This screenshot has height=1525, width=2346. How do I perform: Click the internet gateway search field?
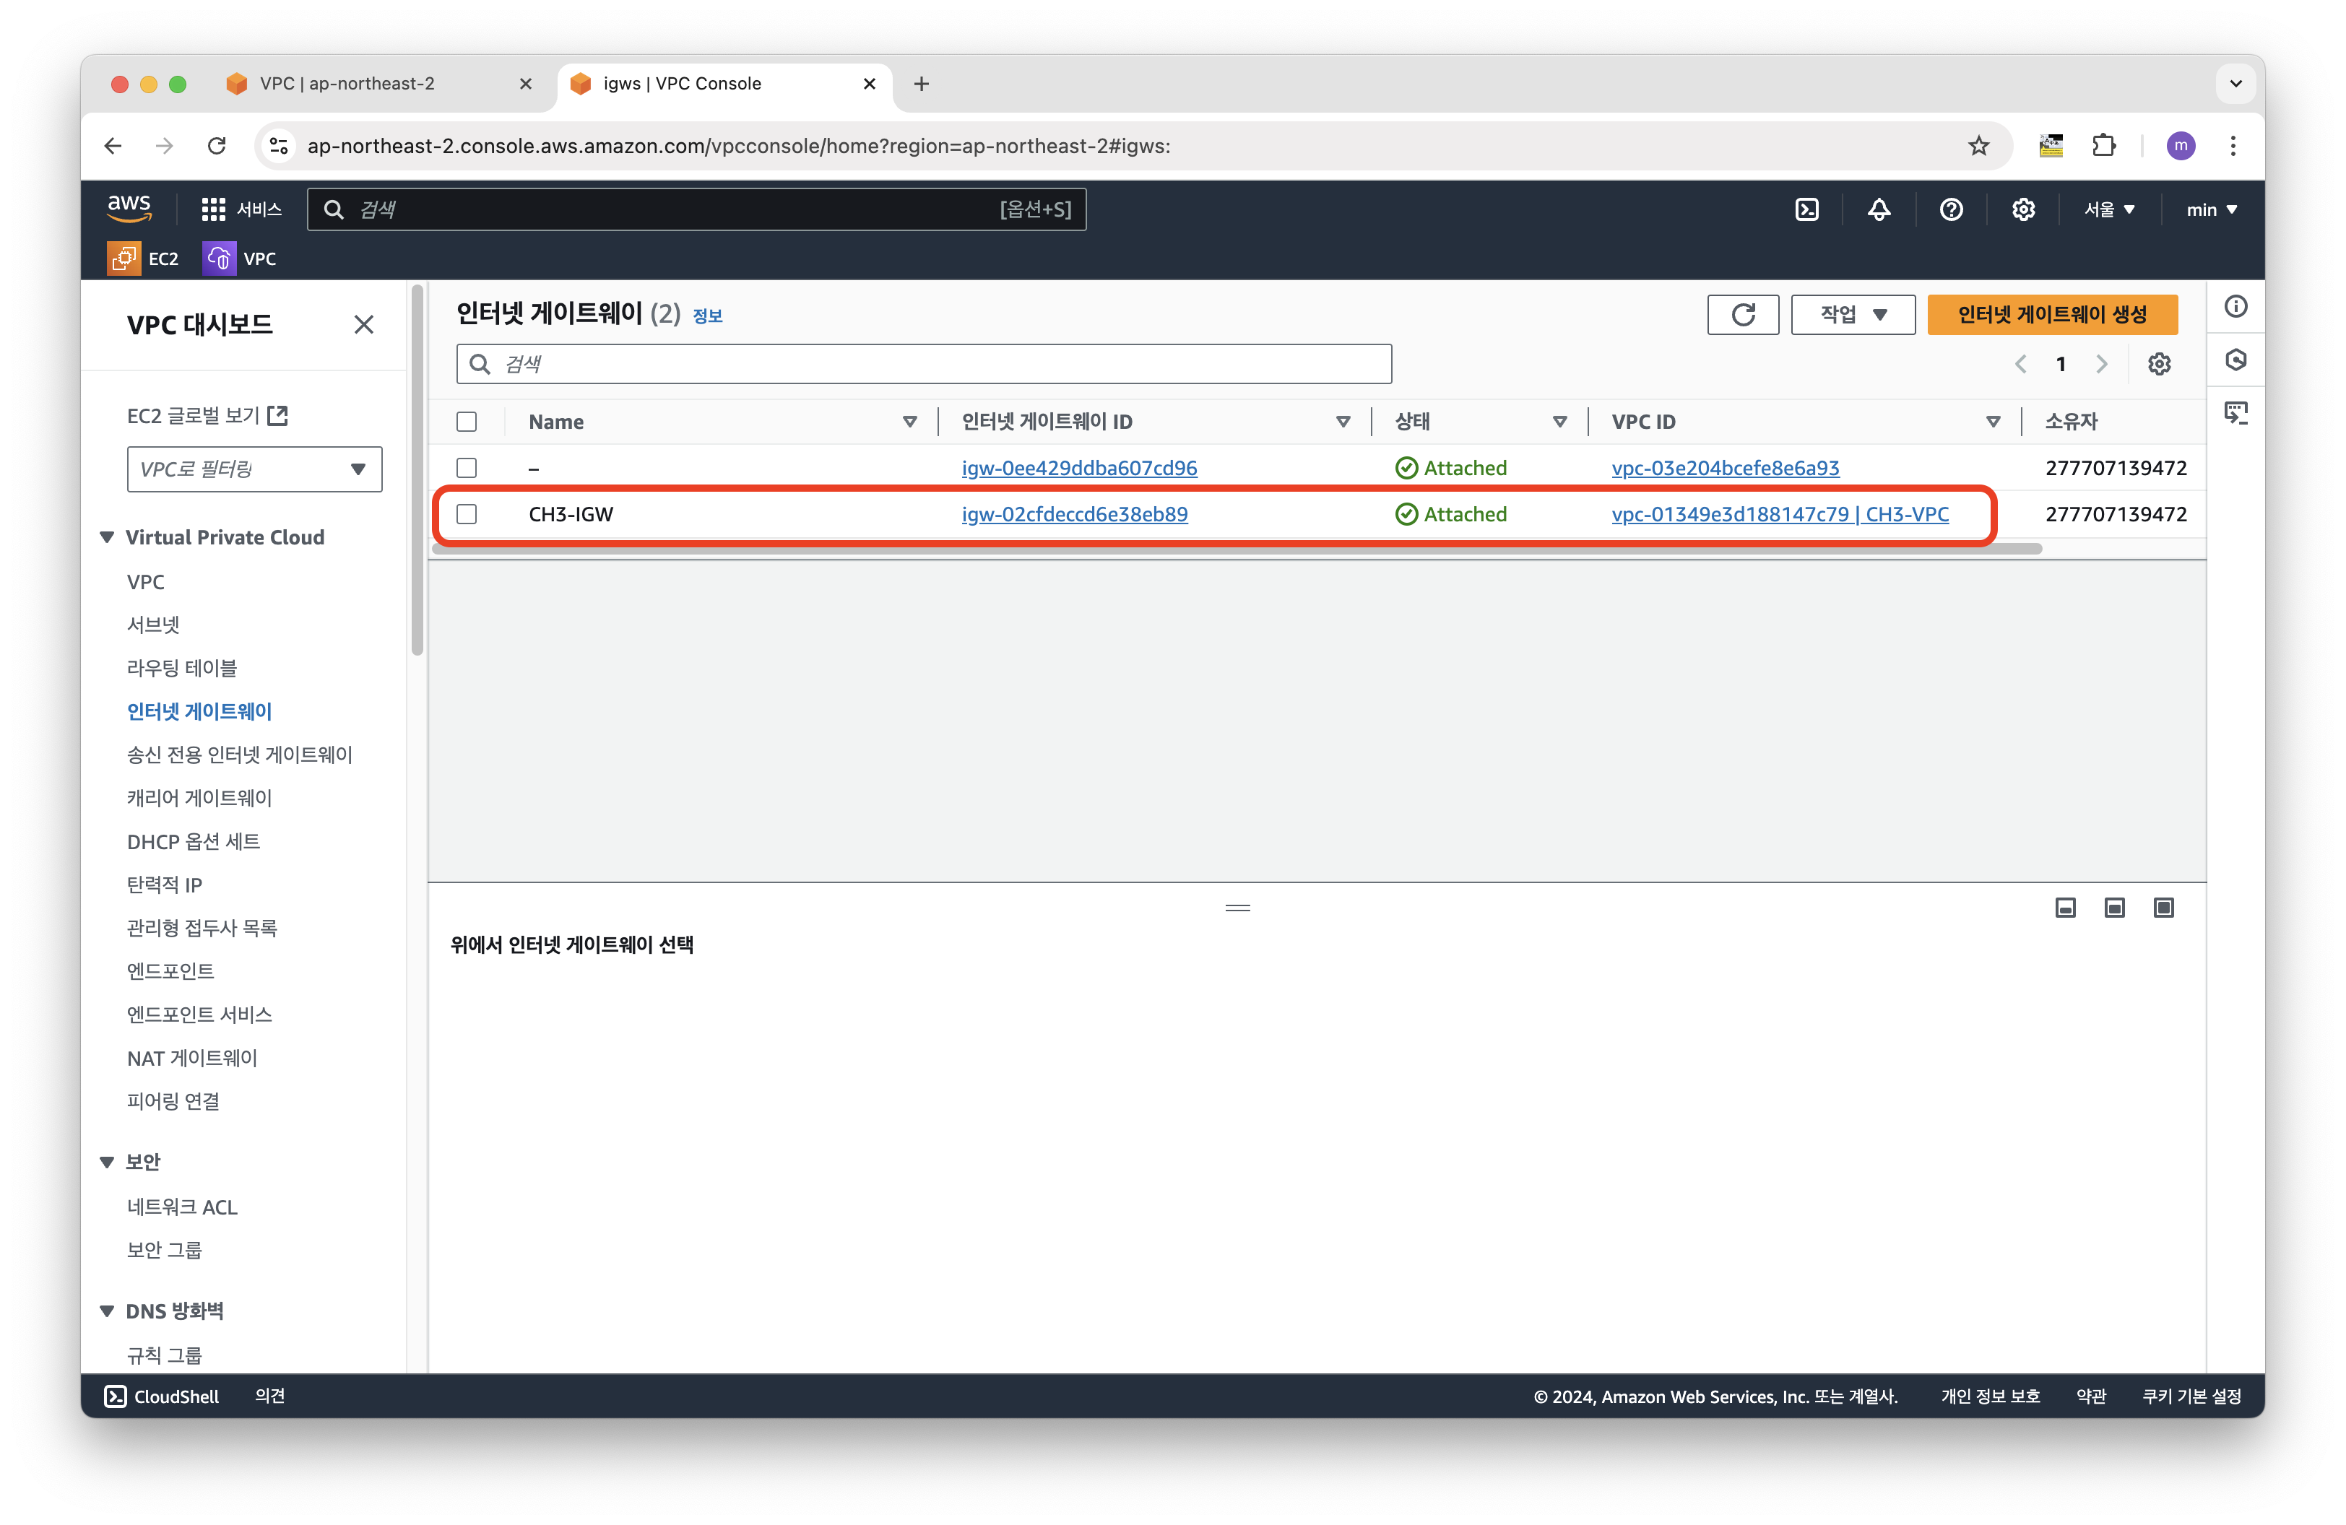click(924, 365)
